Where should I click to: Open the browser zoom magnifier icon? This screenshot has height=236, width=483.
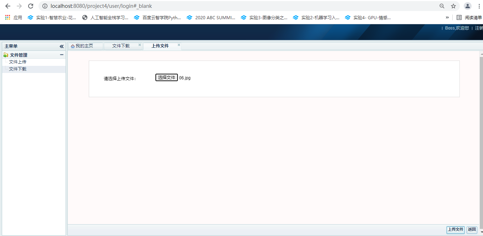pyautogui.click(x=442, y=6)
